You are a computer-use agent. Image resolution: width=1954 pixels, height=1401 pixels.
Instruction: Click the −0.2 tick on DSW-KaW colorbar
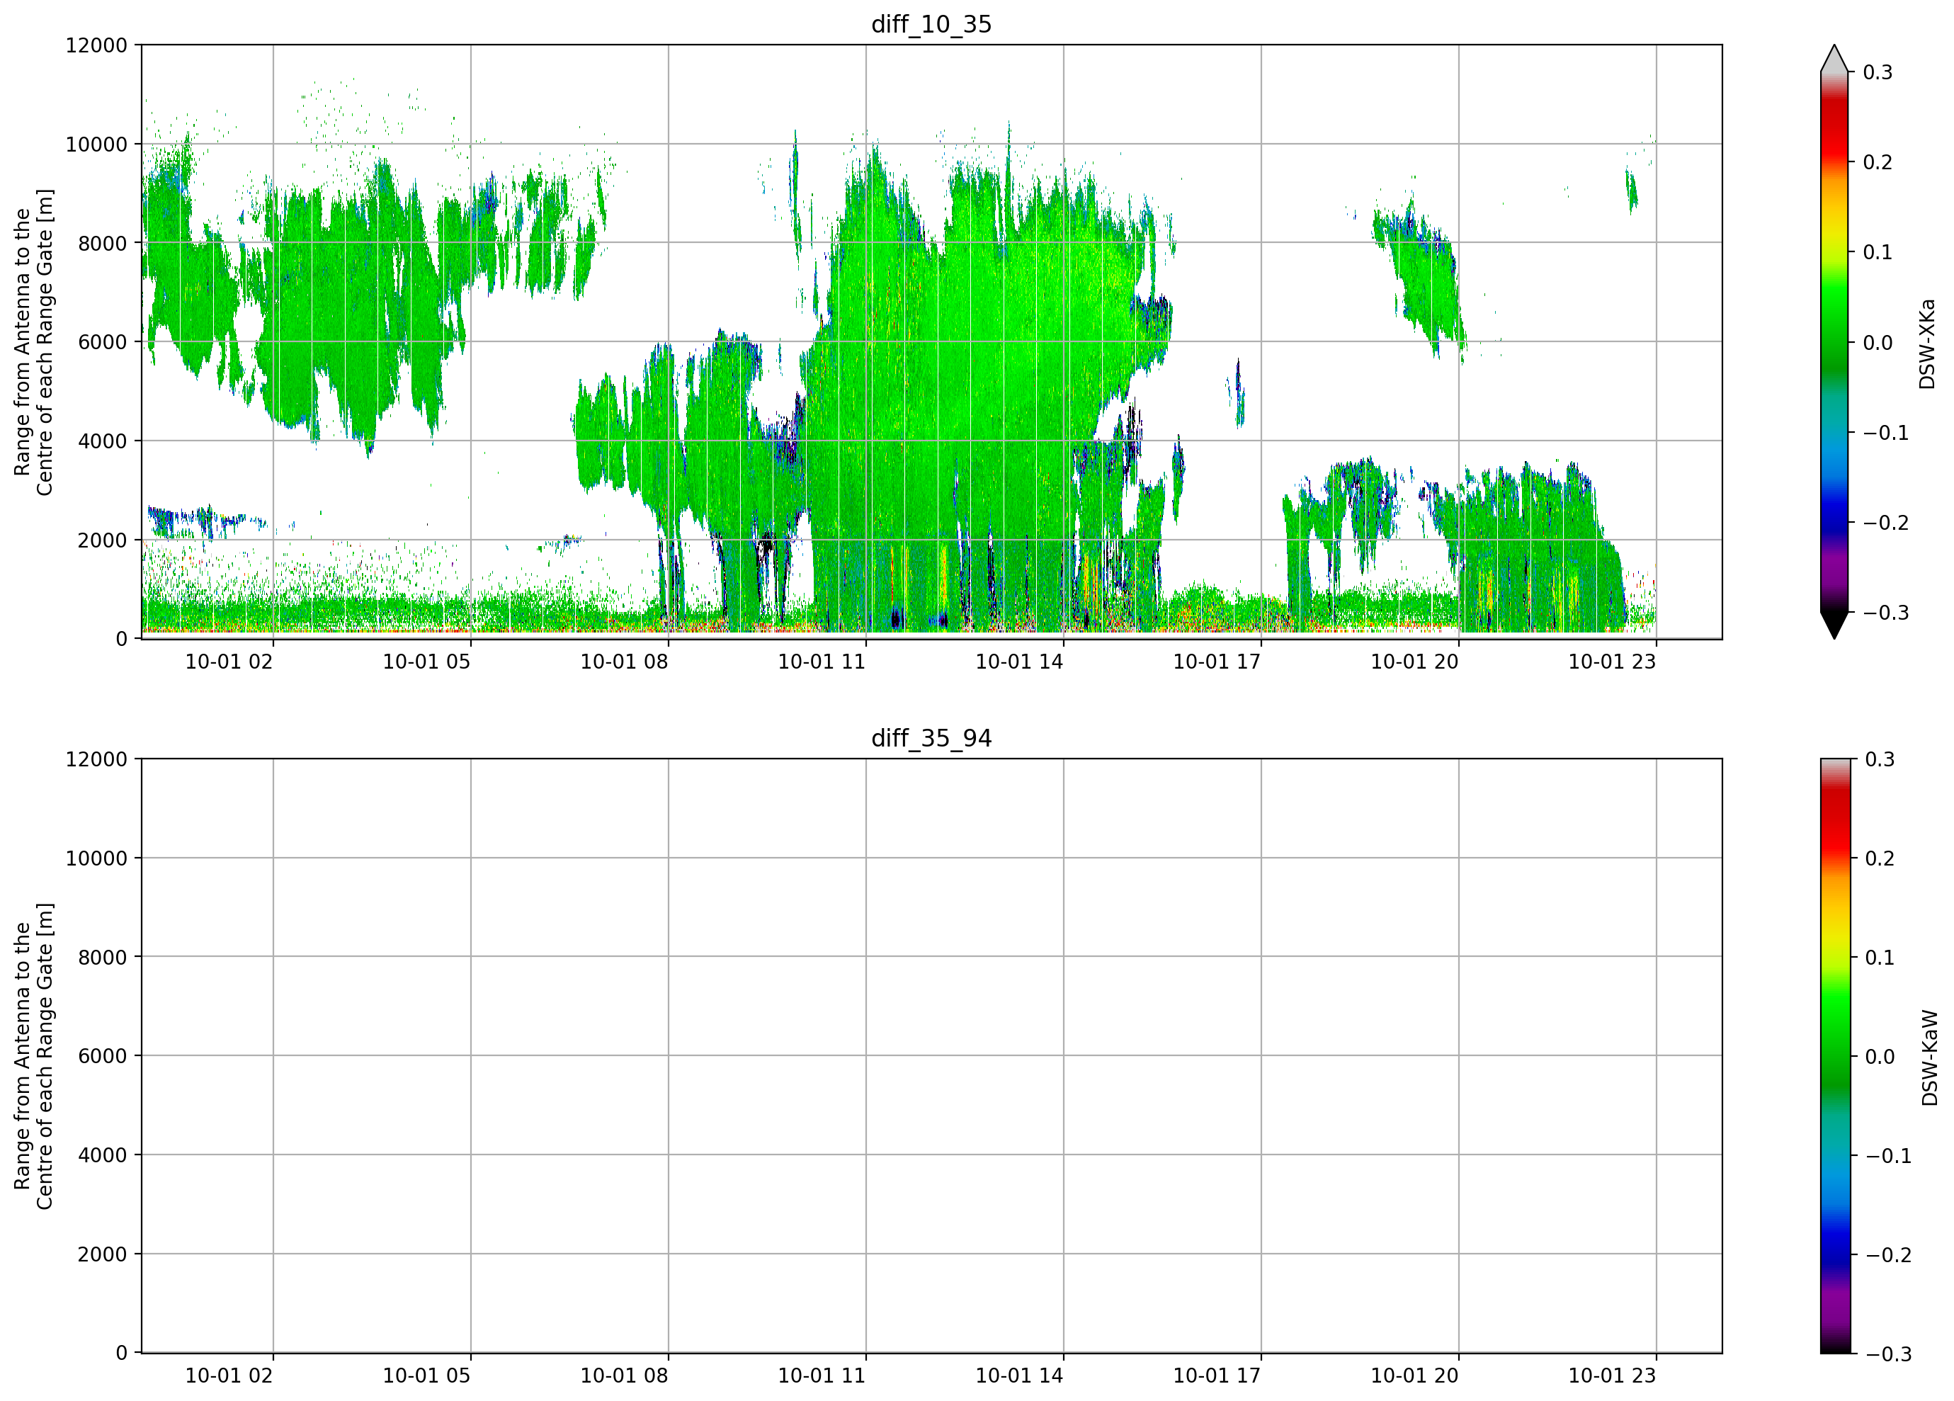coord(1889,1254)
